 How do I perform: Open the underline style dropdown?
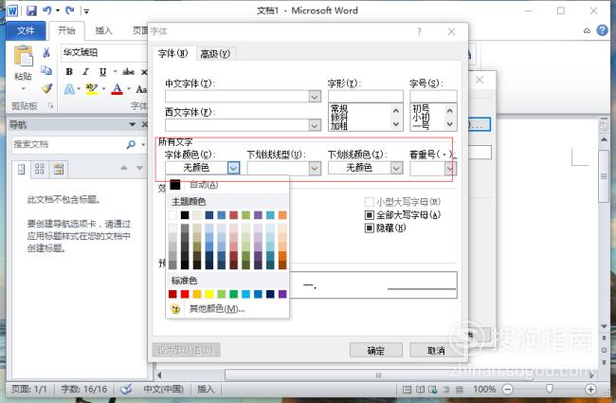coord(315,168)
